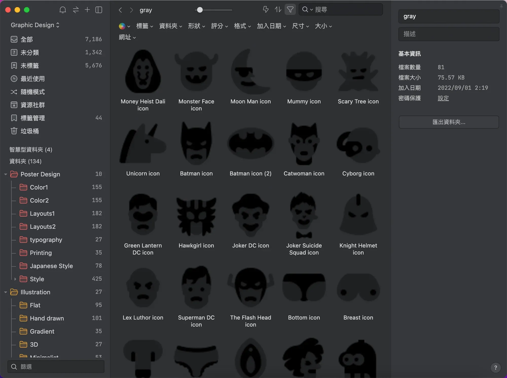Screen dimensions: 507x378
Task: Open the 形狀 filter dropdown
Action: [196, 26]
